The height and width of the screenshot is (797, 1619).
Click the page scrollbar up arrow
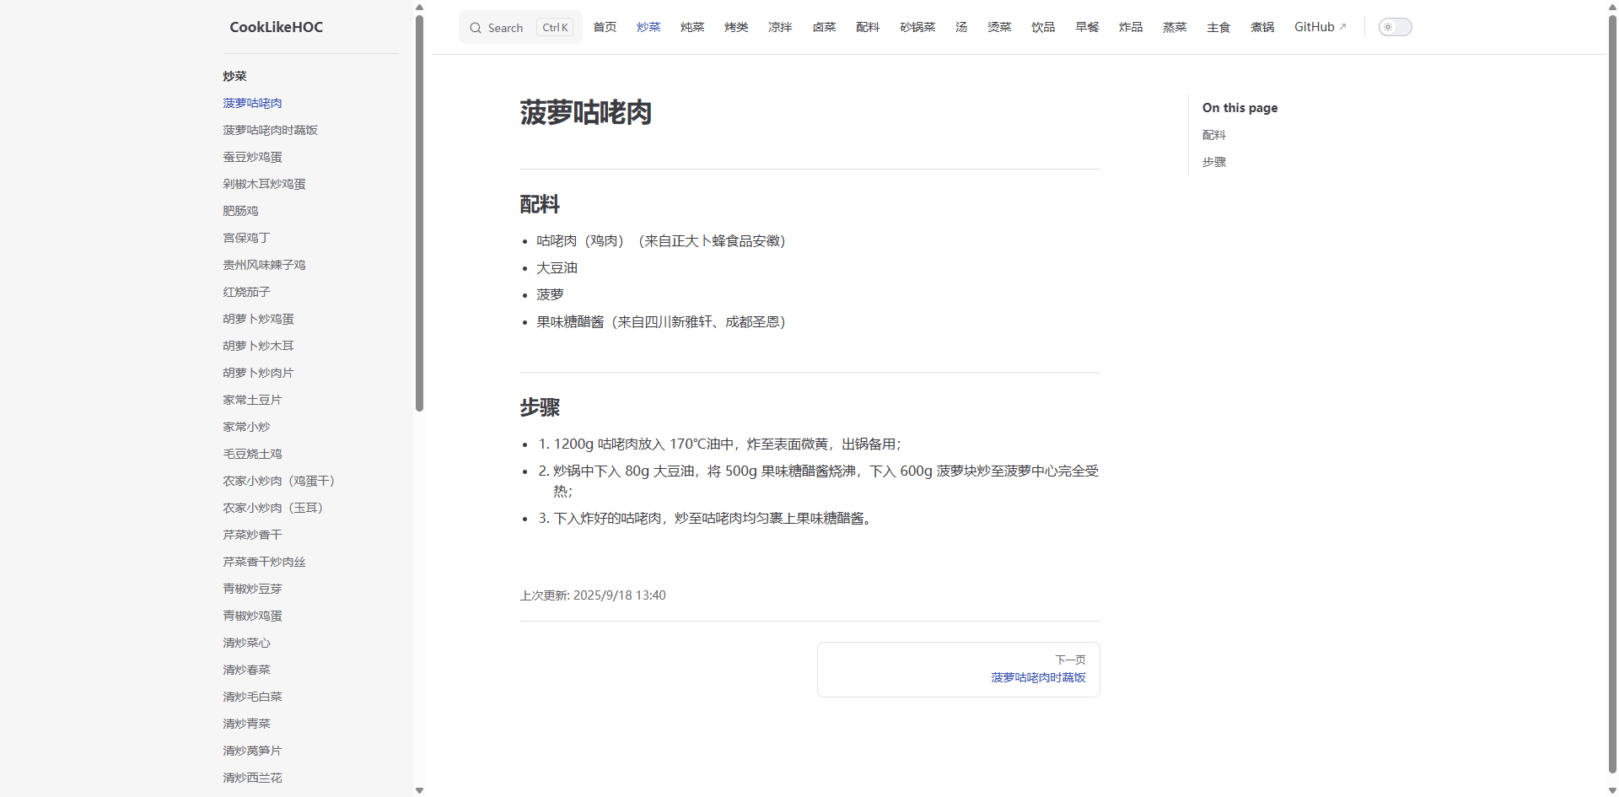pyautogui.click(x=1612, y=7)
